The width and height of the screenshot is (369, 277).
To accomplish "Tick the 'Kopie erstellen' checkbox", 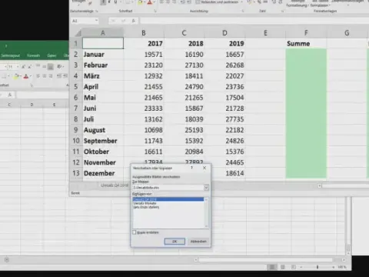I will click(x=134, y=232).
